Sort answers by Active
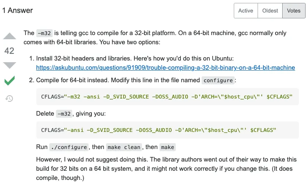This screenshot has width=306, height=182. point(245,11)
